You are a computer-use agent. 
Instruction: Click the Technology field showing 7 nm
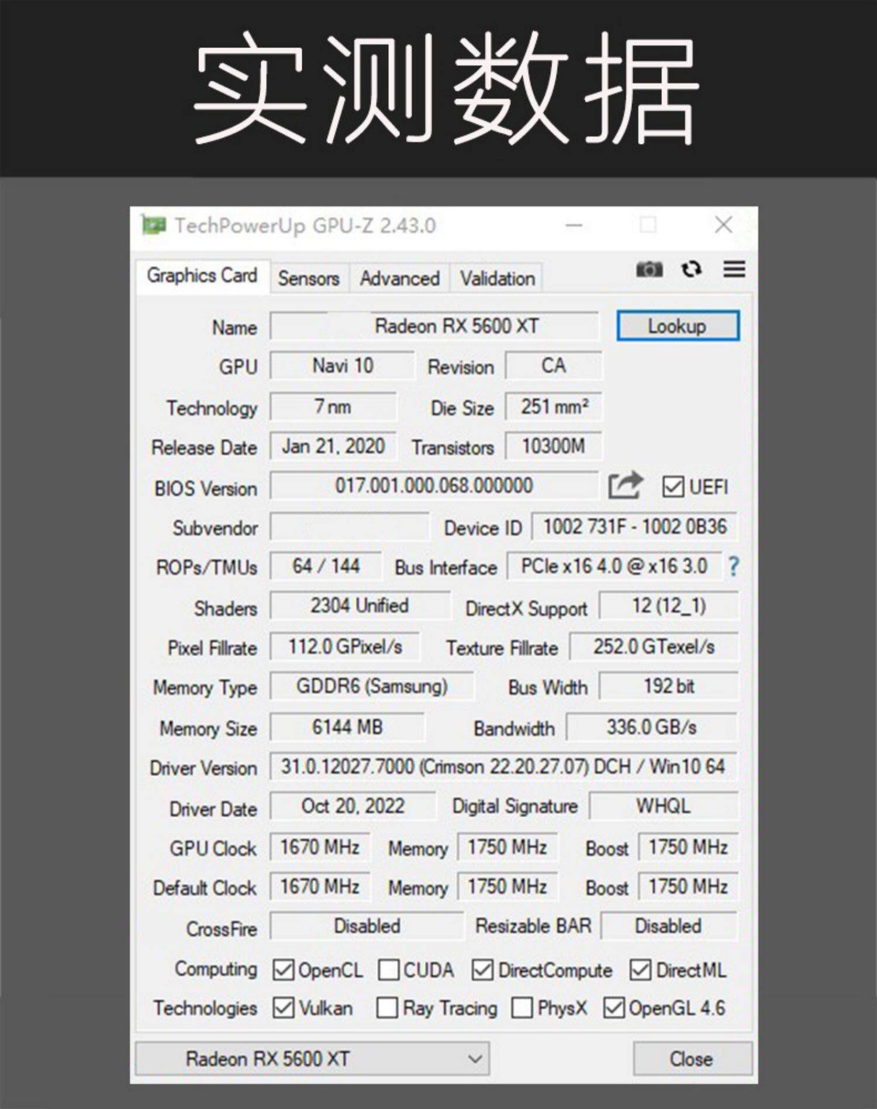coord(333,407)
